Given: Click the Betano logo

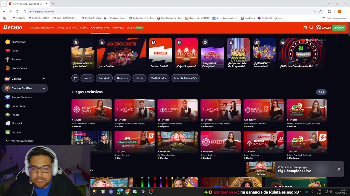Looking at the screenshot, I should point(13,27).
